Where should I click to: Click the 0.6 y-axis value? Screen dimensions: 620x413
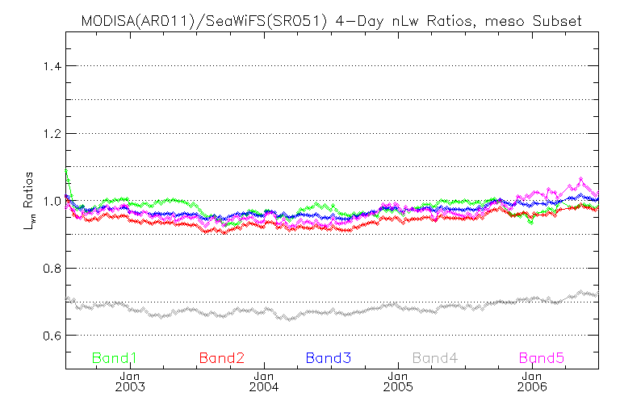(52, 336)
